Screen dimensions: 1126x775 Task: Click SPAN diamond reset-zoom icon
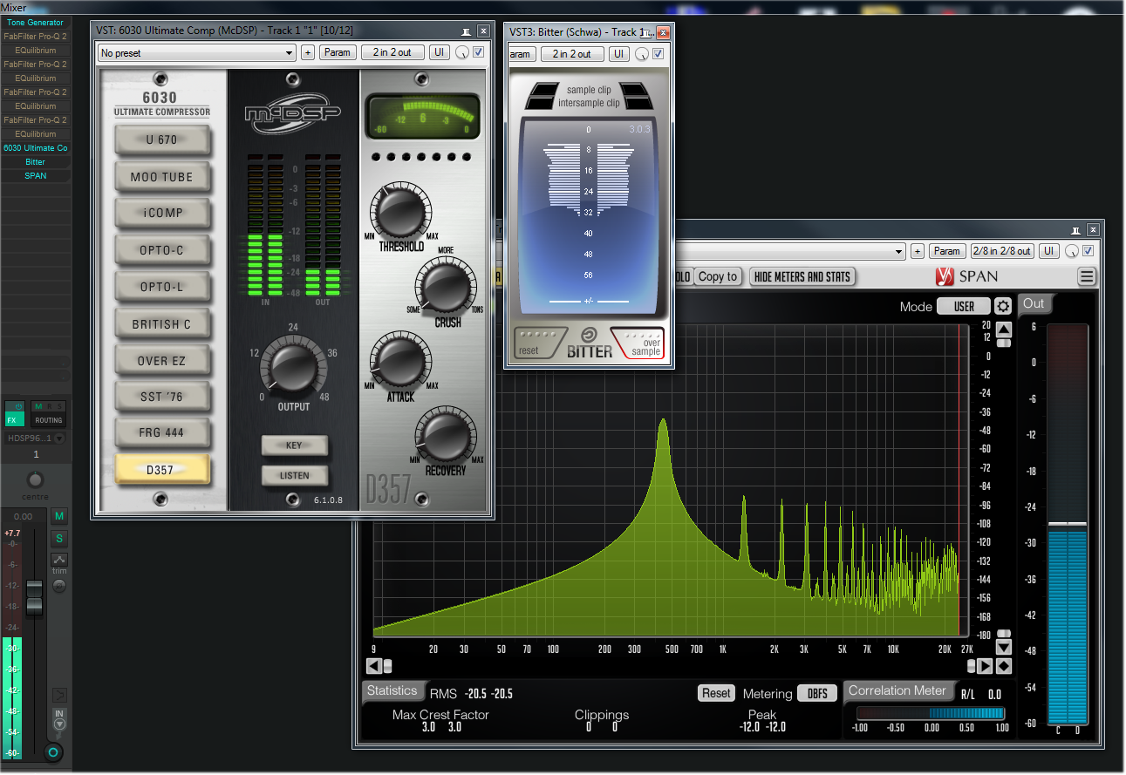pyautogui.click(x=1004, y=666)
